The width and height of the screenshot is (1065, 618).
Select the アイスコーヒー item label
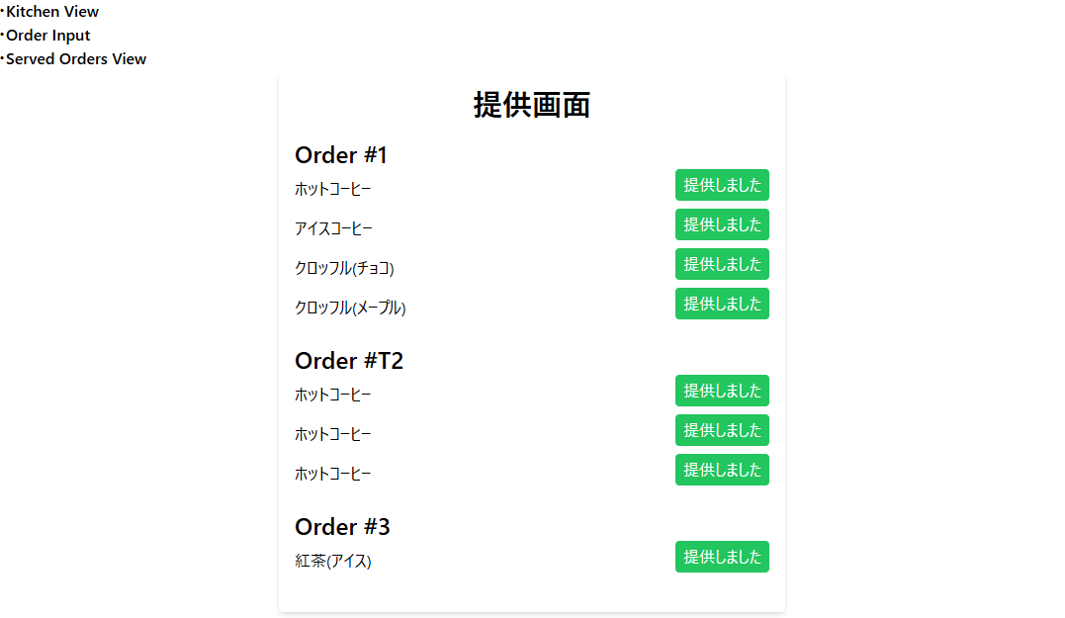tap(332, 227)
